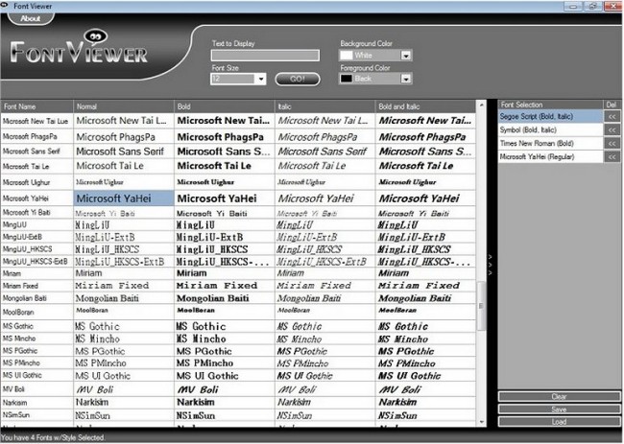Open the Font Size dropdown
The height and width of the screenshot is (444, 624).
click(x=261, y=79)
